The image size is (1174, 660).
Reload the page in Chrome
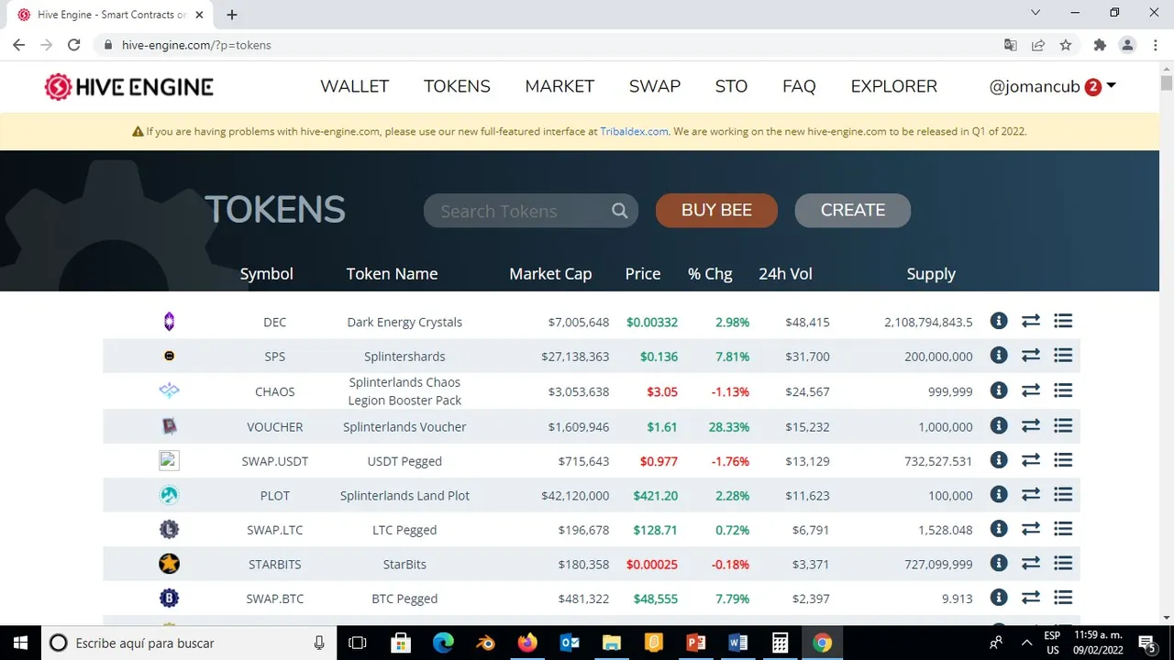[74, 45]
